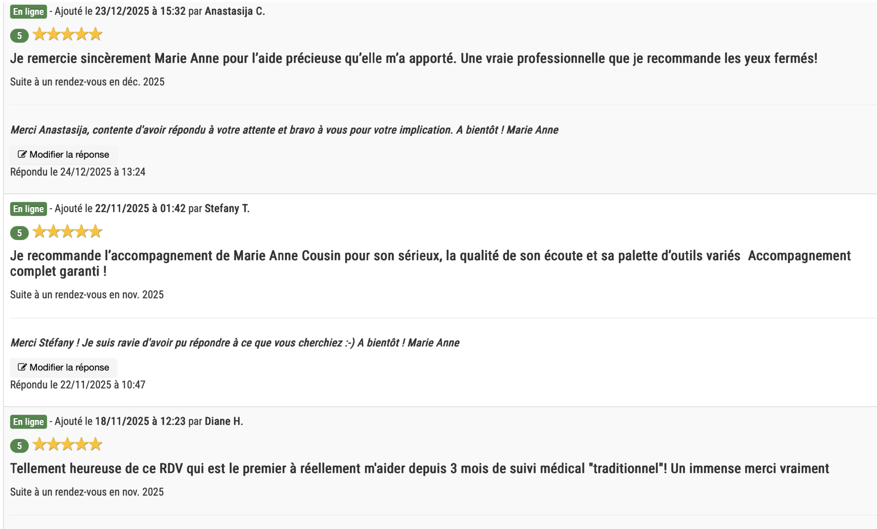Click the 5 rating badge on Anastasija's review

19,36
